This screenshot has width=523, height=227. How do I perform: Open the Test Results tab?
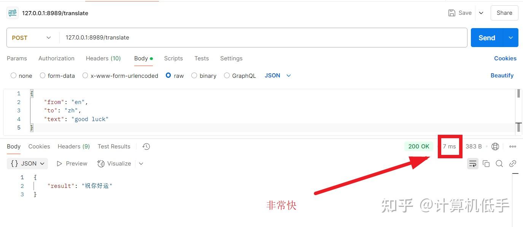(114, 146)
